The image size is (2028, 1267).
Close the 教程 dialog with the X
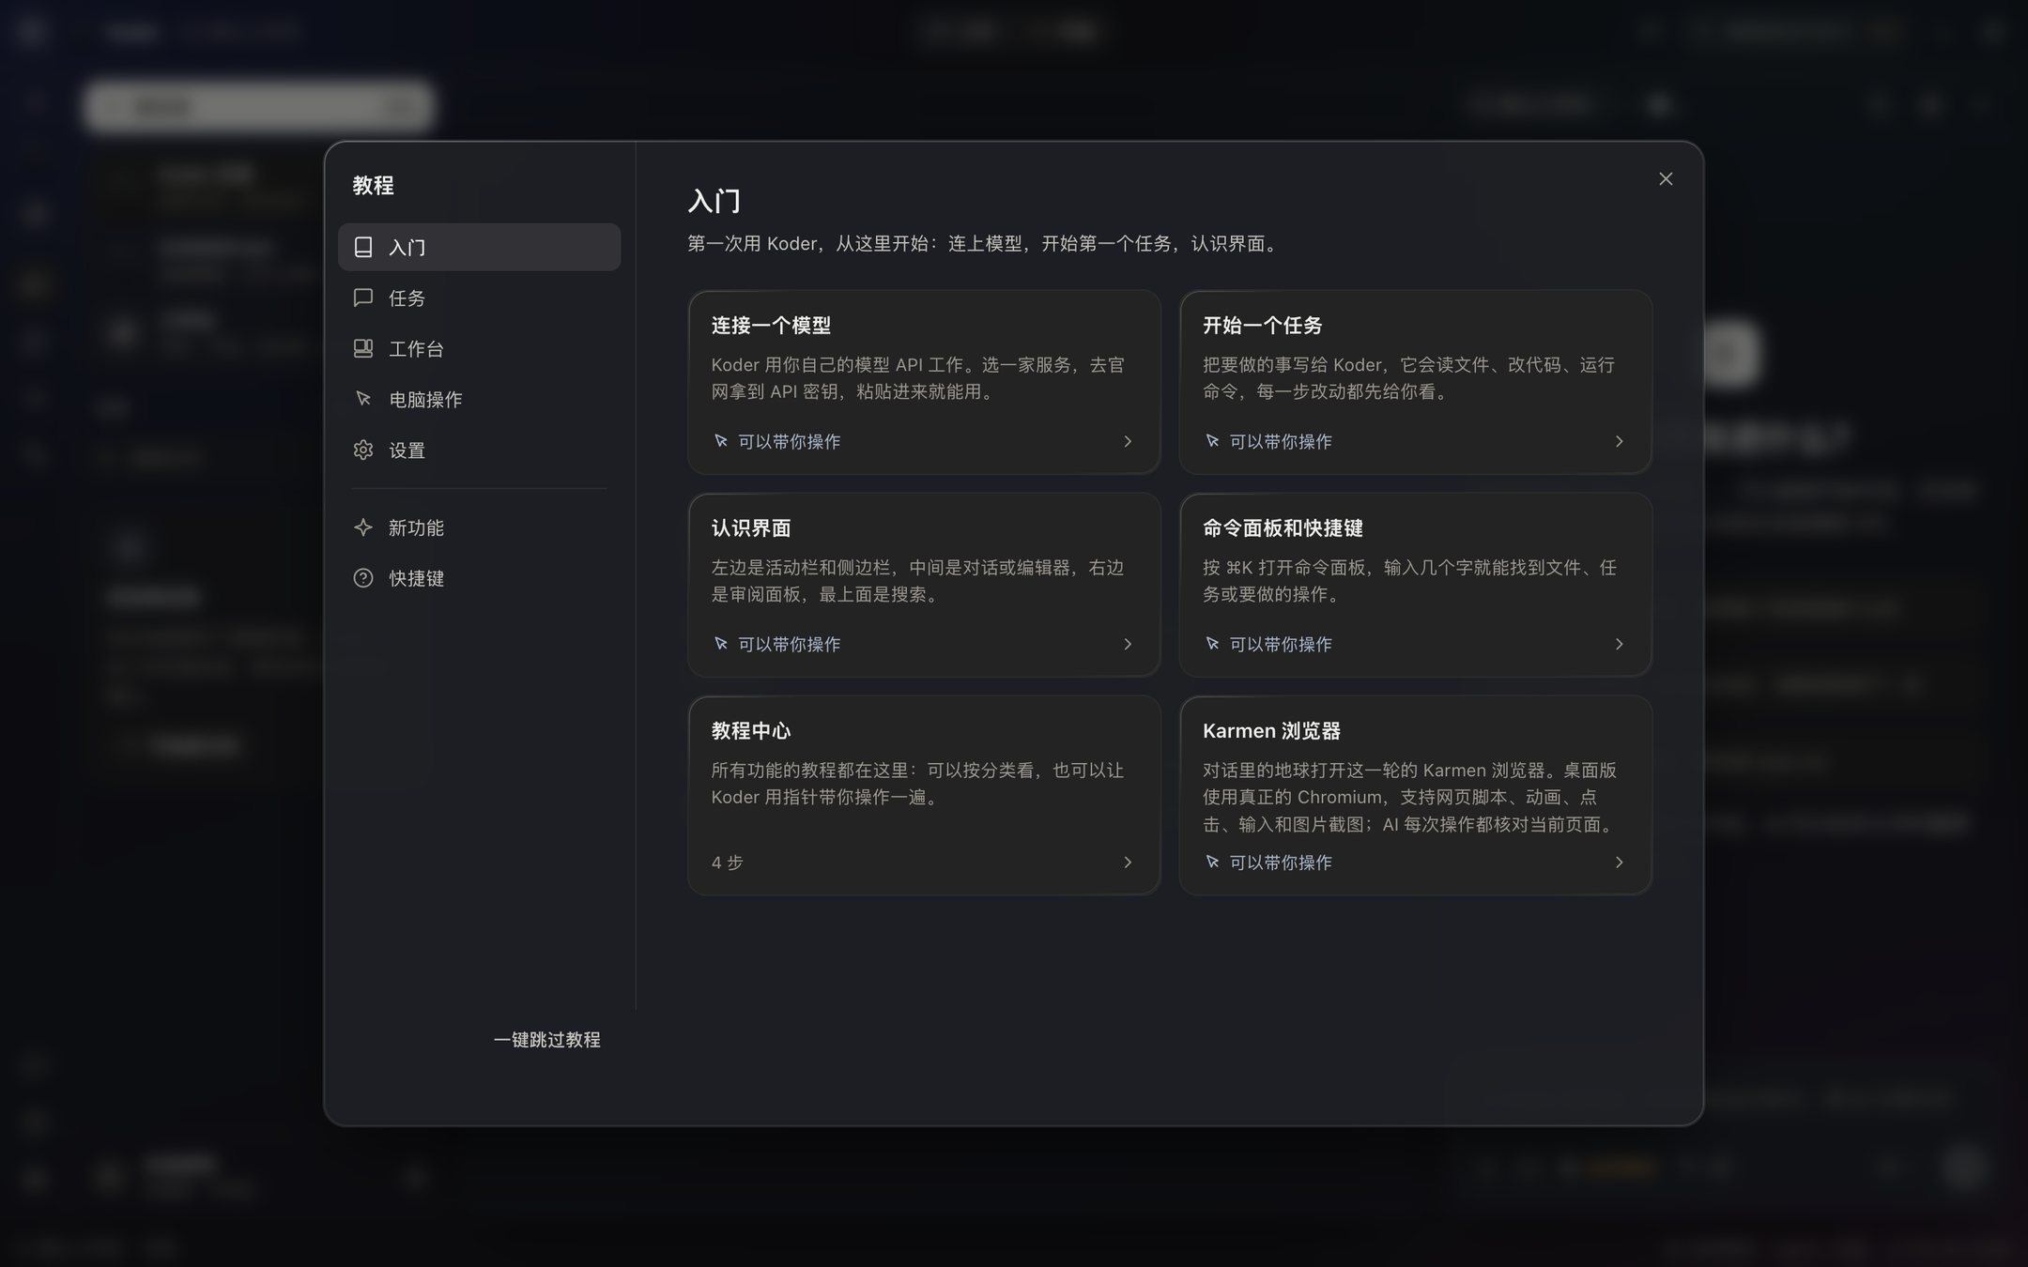[x=1666, y=178]
